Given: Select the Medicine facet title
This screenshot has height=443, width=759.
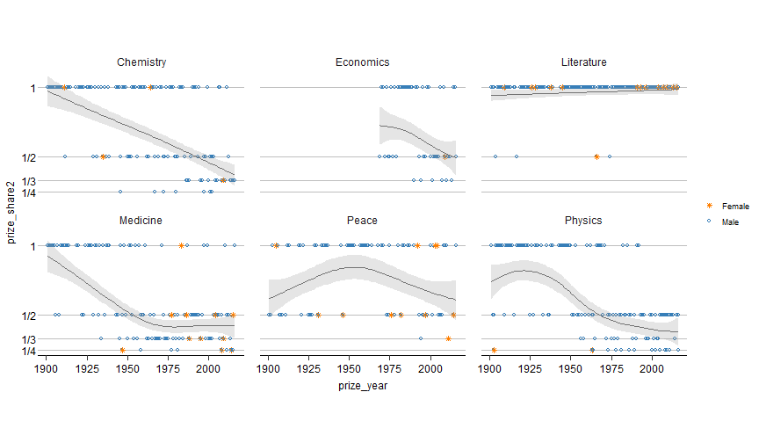Looking at the screenshot, I should pyautogui.click(x=141, y=220).
